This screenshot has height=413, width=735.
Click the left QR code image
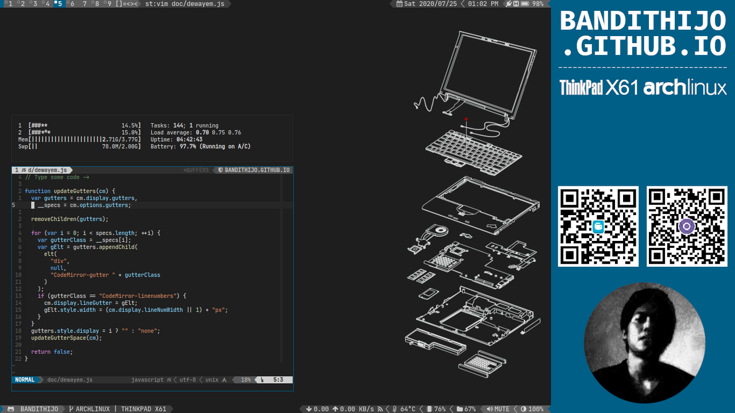[598, 226]
